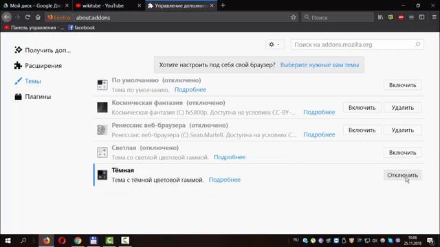Focus the browser Поиск search box

click(x=338, y=17)
